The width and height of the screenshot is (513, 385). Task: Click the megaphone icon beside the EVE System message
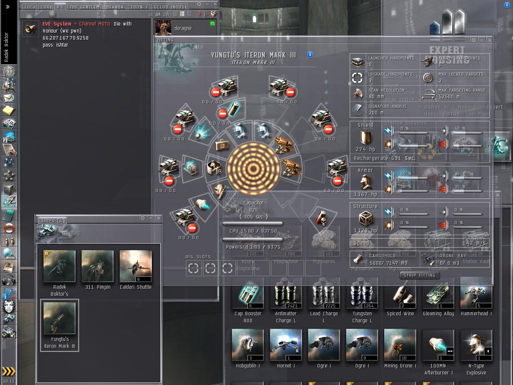30,29
